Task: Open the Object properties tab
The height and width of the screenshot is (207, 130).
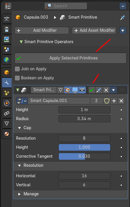Action: [7, 73]
